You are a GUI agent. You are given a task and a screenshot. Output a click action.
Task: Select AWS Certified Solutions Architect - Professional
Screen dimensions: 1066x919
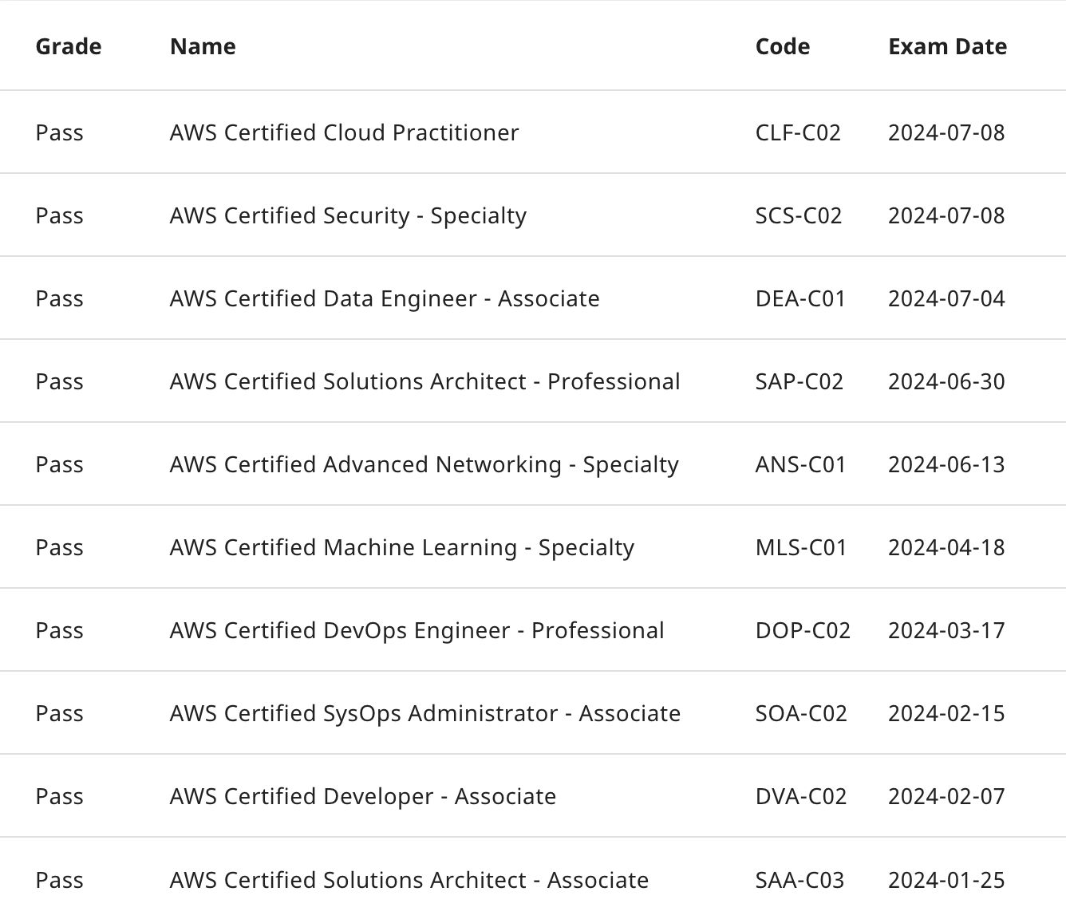pos(425,381)
